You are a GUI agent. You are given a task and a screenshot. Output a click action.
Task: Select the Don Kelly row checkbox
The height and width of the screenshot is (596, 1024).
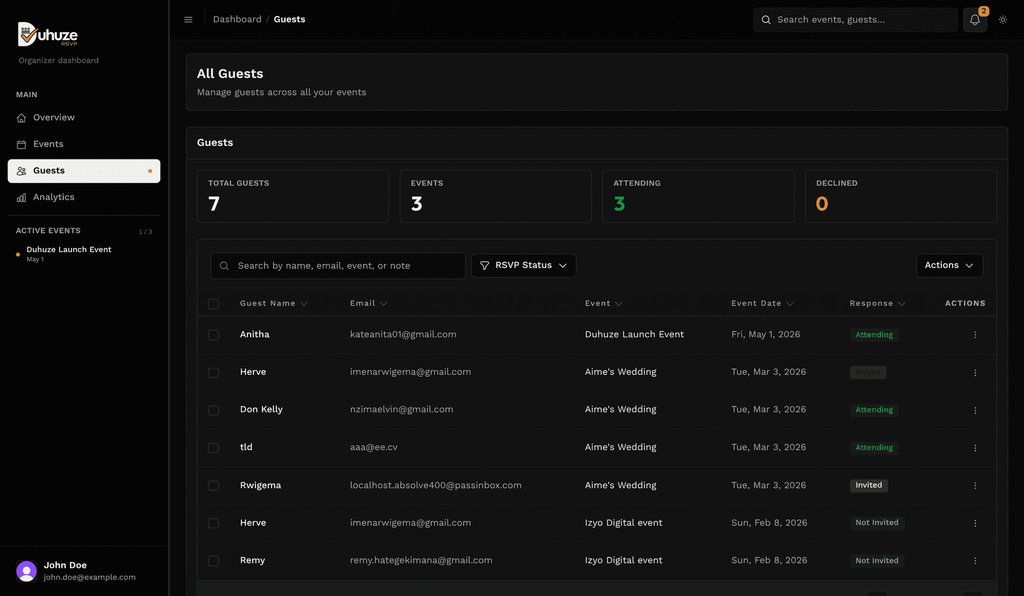click(x=213, y=410)
